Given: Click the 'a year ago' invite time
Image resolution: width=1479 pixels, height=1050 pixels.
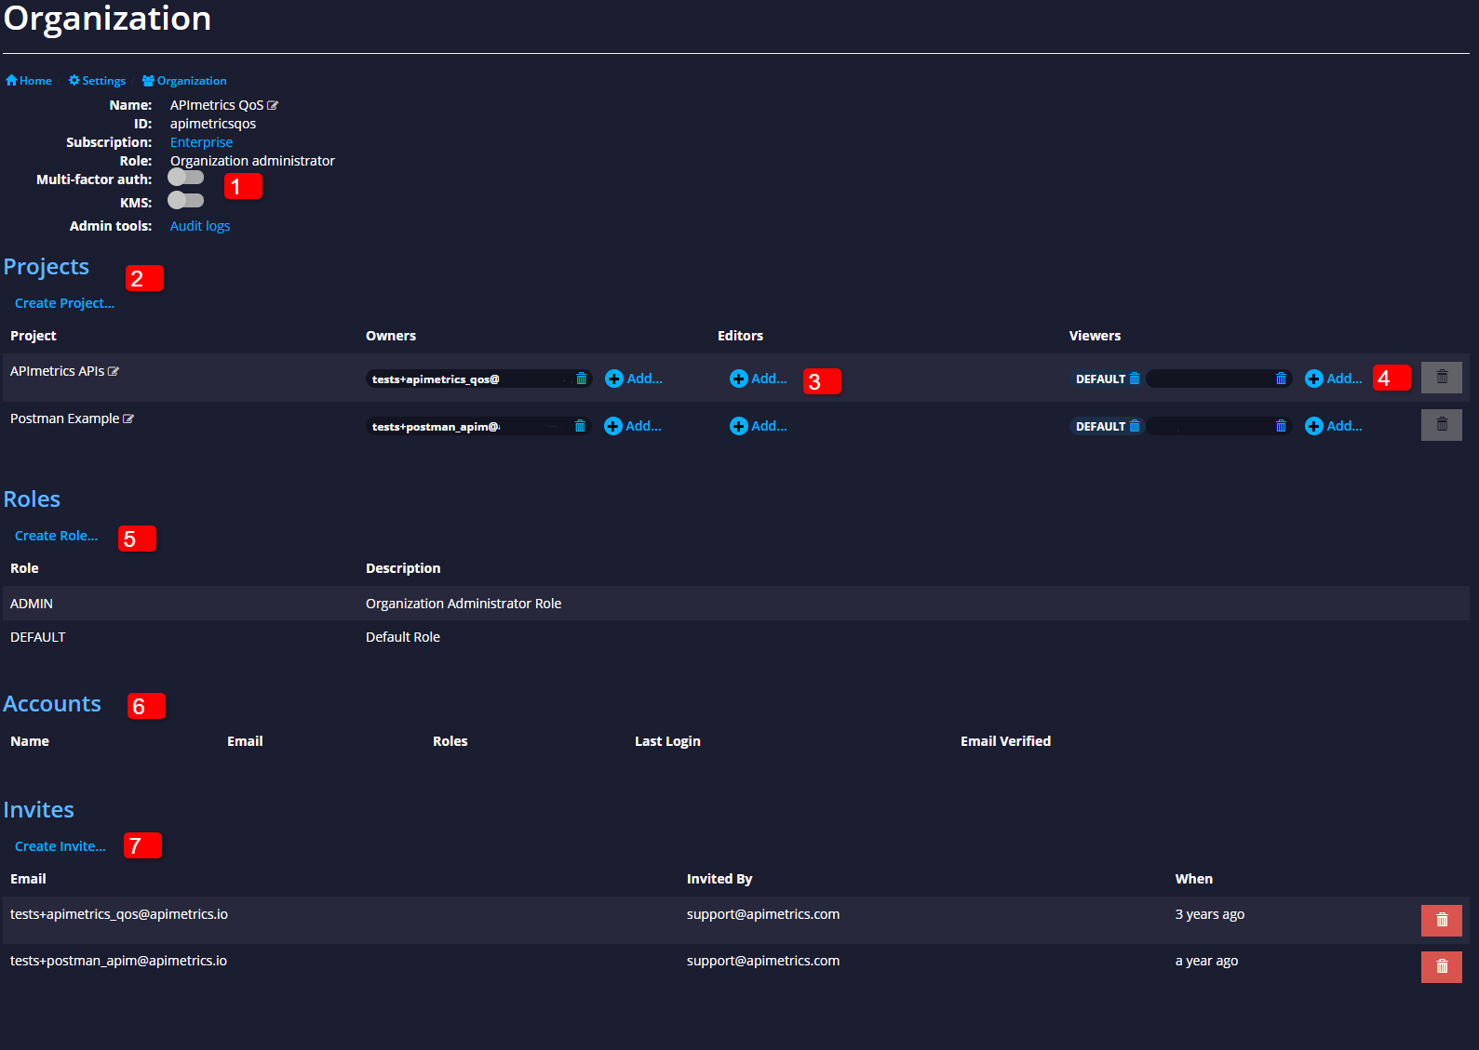Looking at the screenshot, I should point(1206,961).
